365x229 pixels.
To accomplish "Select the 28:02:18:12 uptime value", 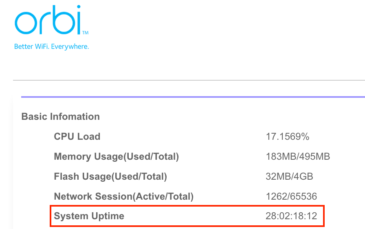I will (291, 216).
